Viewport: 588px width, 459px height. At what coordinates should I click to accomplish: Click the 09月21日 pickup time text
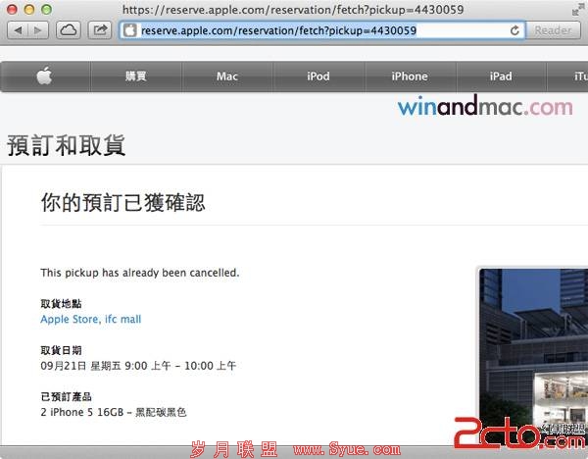[x=138, y=366]
